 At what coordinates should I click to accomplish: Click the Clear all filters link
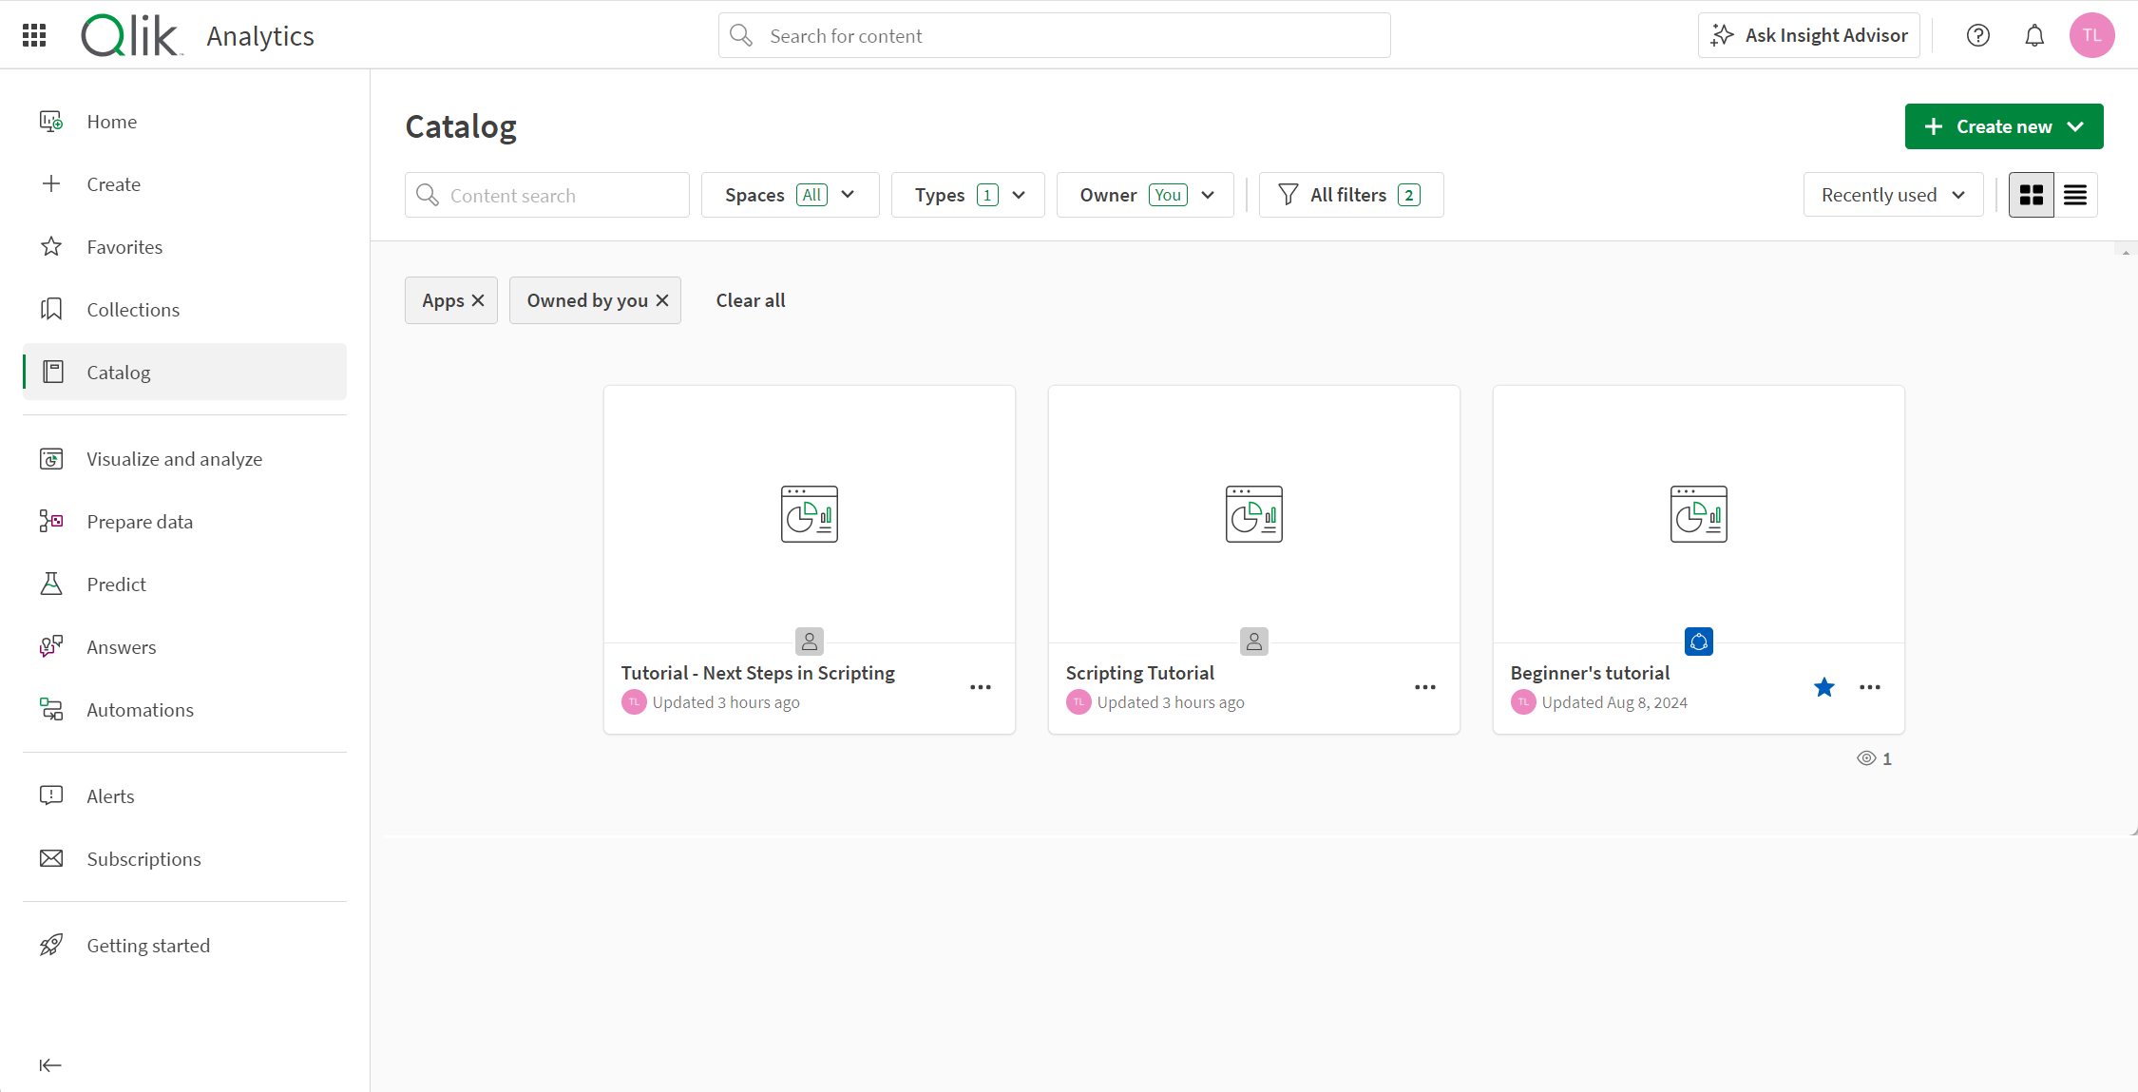tap(751, 299)
